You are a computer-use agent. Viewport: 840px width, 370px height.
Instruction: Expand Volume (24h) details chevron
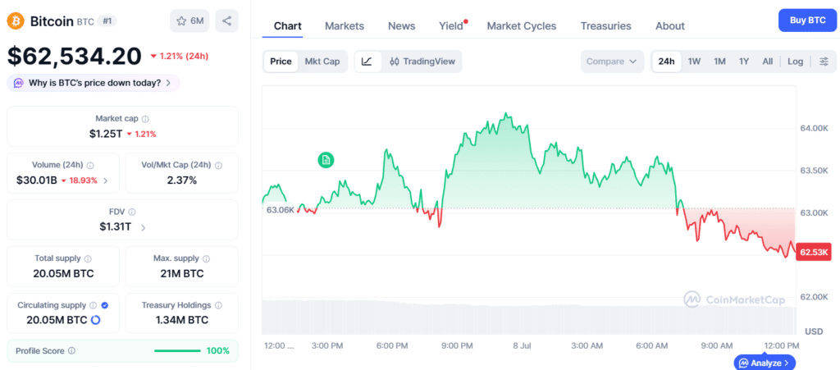[106, 181]
